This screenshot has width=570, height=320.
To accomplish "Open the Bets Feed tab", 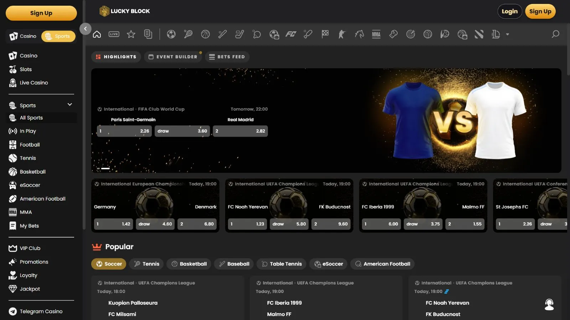I will (227, 57).
